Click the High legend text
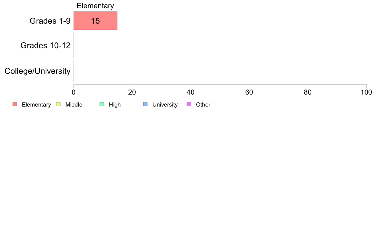The width and height of the screenshot is (375, 232). (x=115, y=105)
